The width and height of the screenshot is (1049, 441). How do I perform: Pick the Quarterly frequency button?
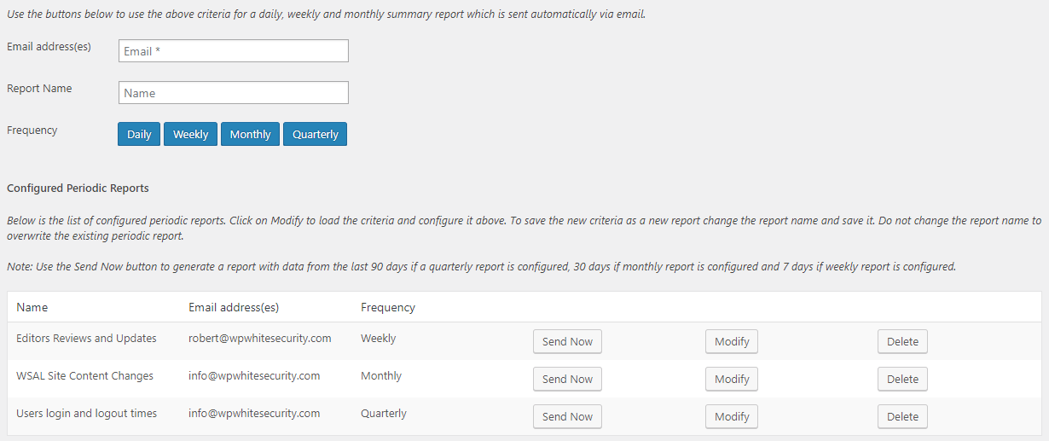click(x=316, y=134)
